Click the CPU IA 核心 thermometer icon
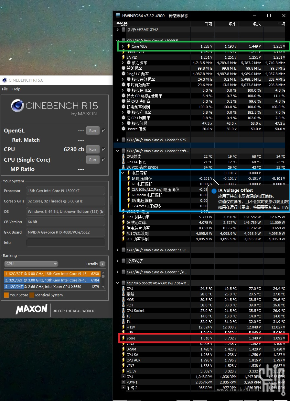 click(123, 162)
